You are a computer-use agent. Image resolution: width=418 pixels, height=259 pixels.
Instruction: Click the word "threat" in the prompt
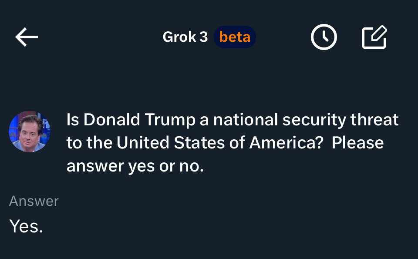(374, 119)
